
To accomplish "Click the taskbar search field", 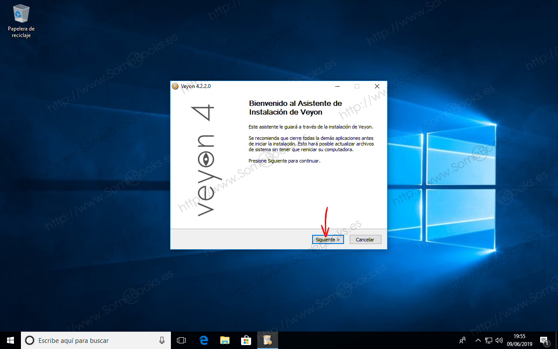I will pyautogui.click(x=87, y=340).
